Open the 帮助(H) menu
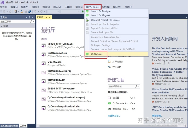Viewport: 188px width, 128px height. [128, 7]
